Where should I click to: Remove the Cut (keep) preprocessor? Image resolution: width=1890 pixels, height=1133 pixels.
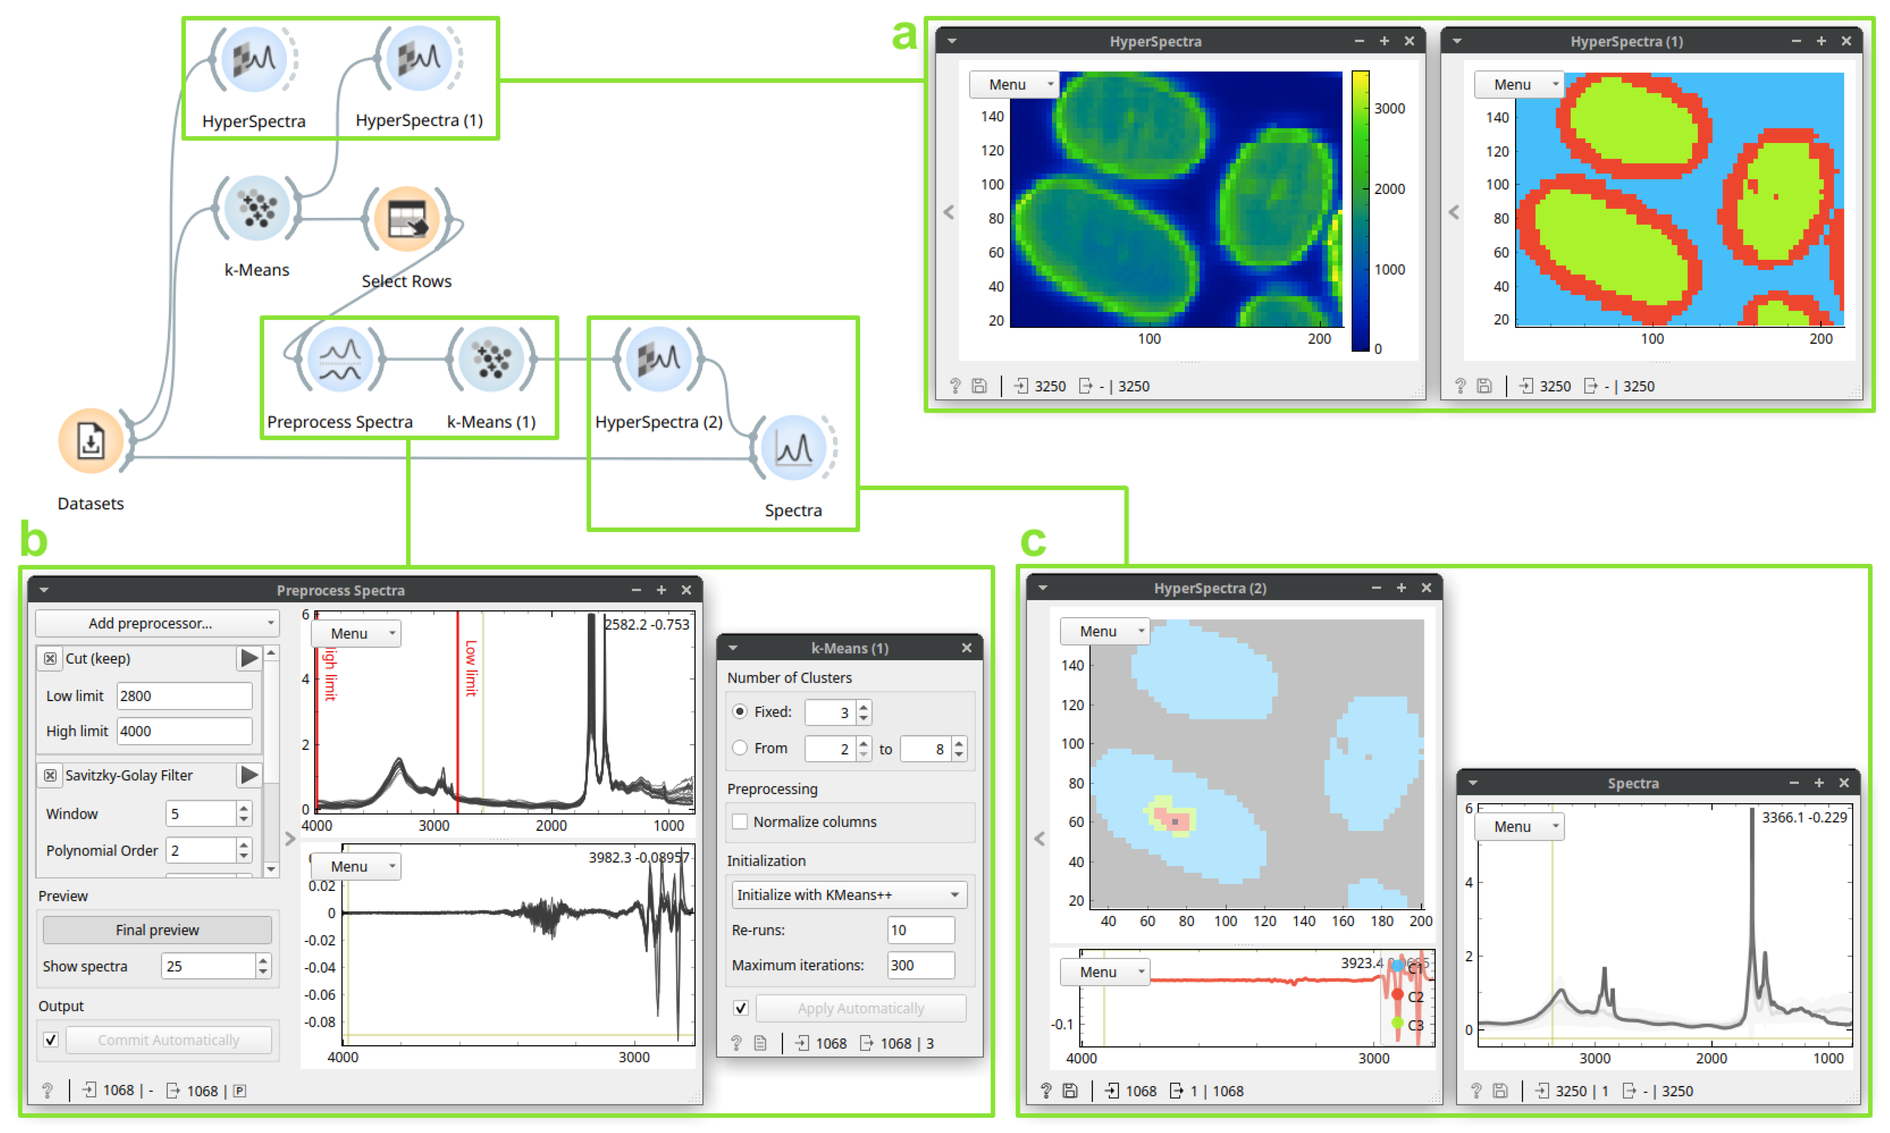[x=51, y=658]
